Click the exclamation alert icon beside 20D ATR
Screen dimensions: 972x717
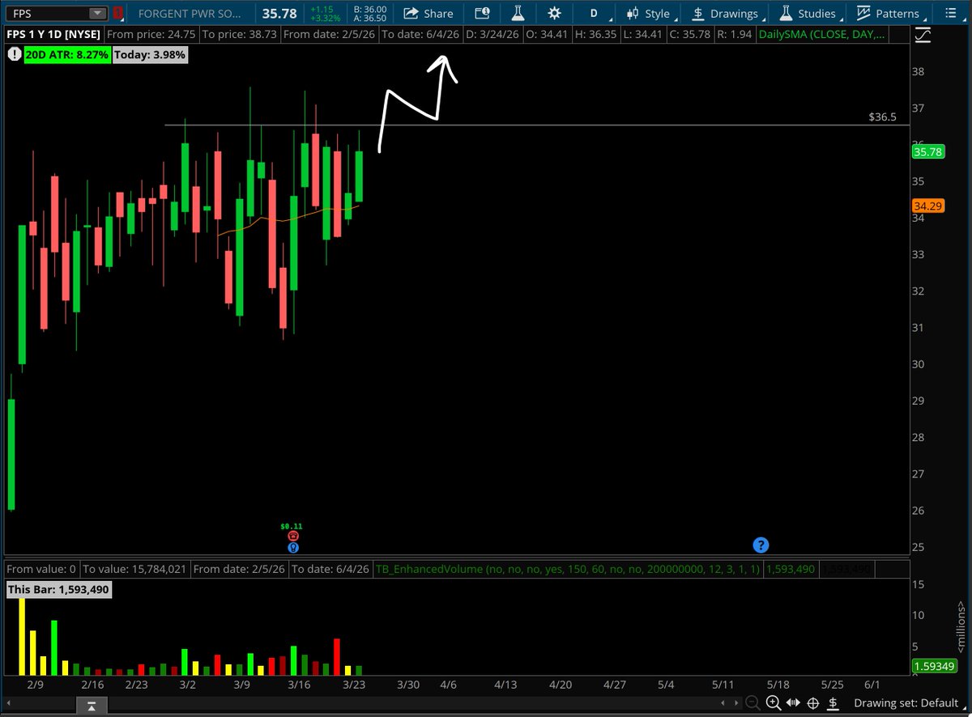14,54
